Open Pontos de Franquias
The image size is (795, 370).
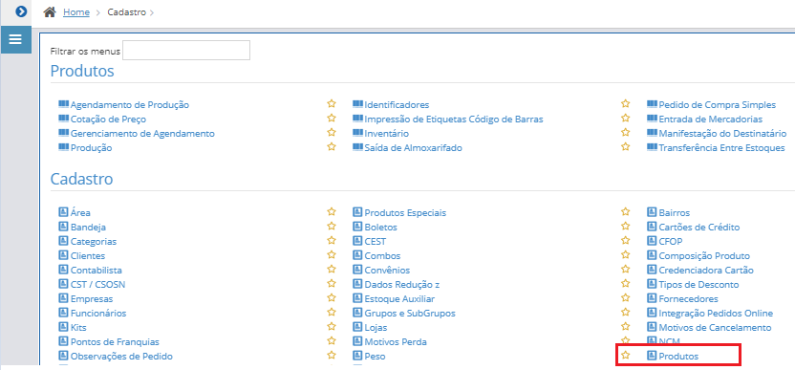tap(115, 341)
